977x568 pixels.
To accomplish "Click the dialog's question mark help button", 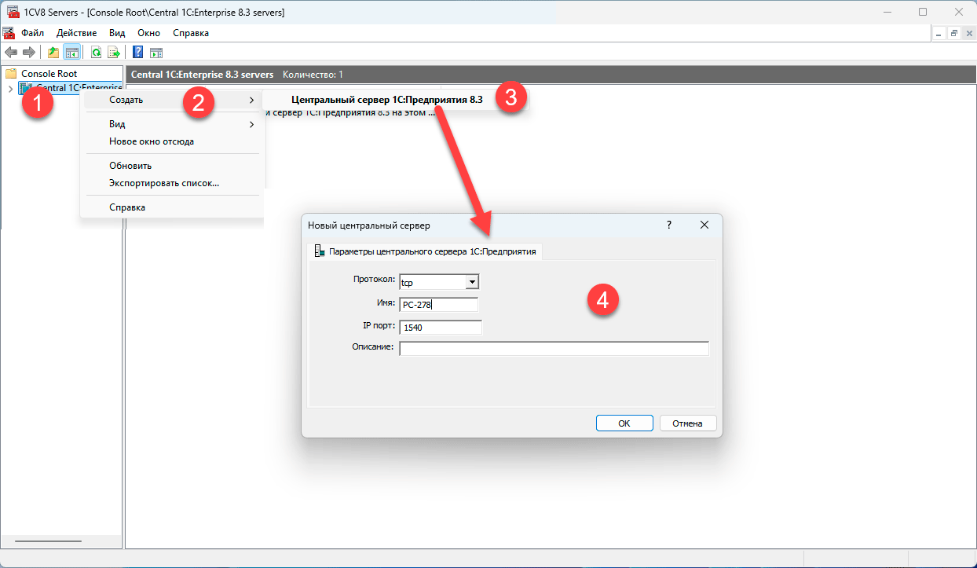I will click(x=669, y=225).
